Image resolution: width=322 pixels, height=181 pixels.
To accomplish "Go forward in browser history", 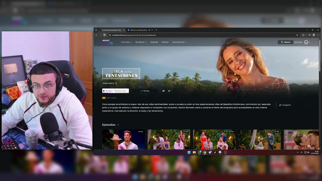I will coord(100,35).
